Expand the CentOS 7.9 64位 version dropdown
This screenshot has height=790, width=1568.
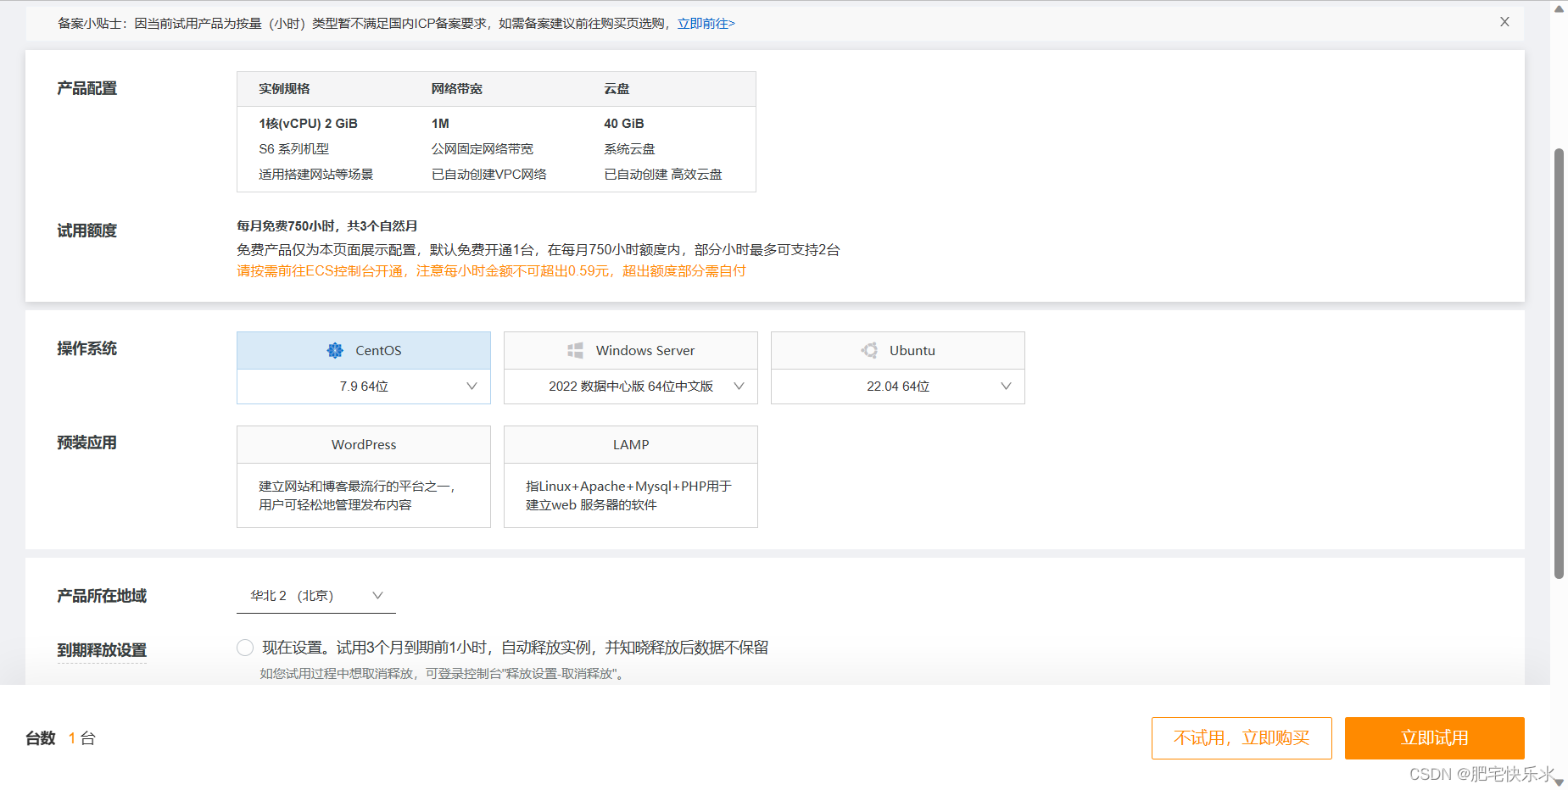coord(364,387)
